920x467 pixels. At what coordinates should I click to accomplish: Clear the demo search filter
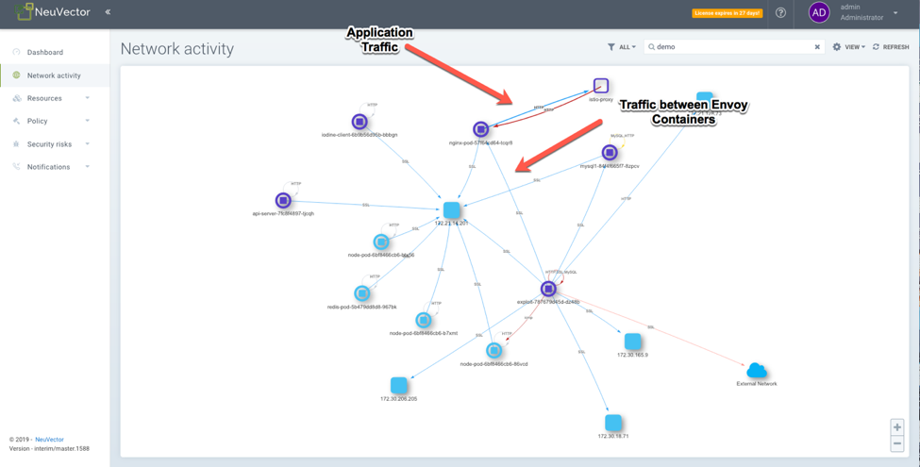pyautogui.click(x=817, y=47)
